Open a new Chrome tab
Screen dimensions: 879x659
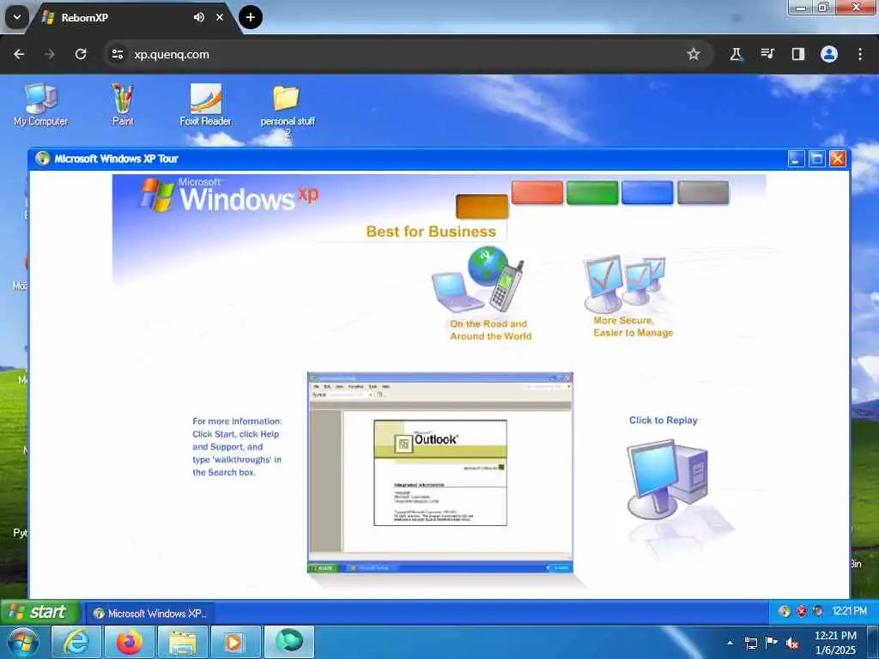pos(251,17)
